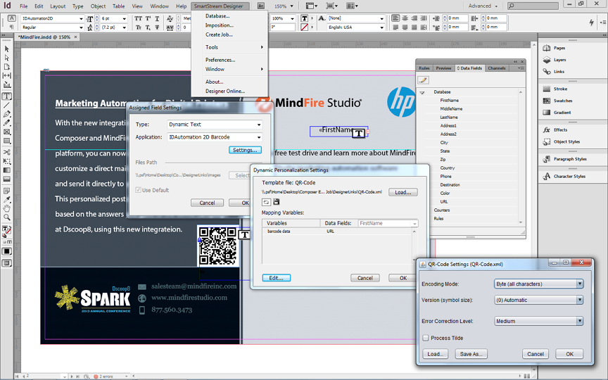Open the Character Styles panel
608x380 pixels.
point(564,177)
